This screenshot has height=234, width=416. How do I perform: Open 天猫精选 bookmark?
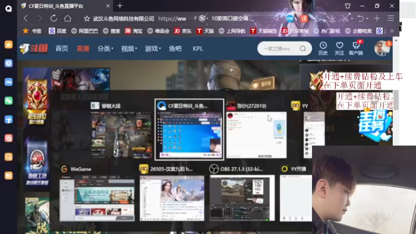point(264,31)
